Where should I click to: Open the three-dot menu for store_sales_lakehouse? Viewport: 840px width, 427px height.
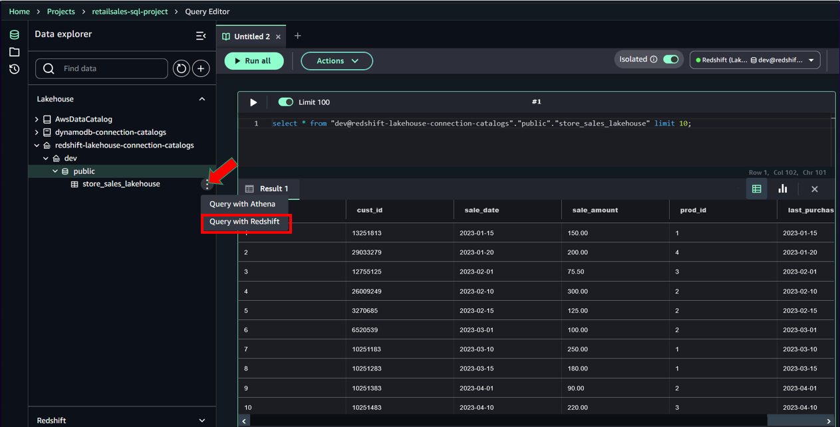[208, 184]
